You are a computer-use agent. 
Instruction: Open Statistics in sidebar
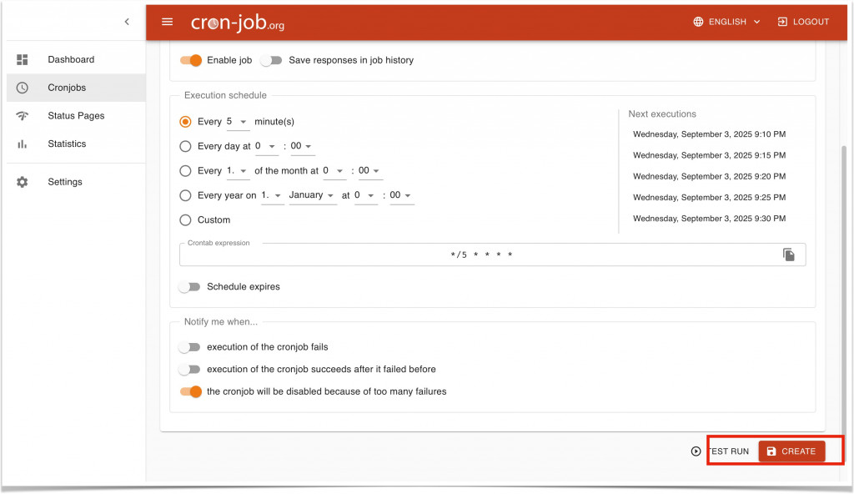click(76, 144)
